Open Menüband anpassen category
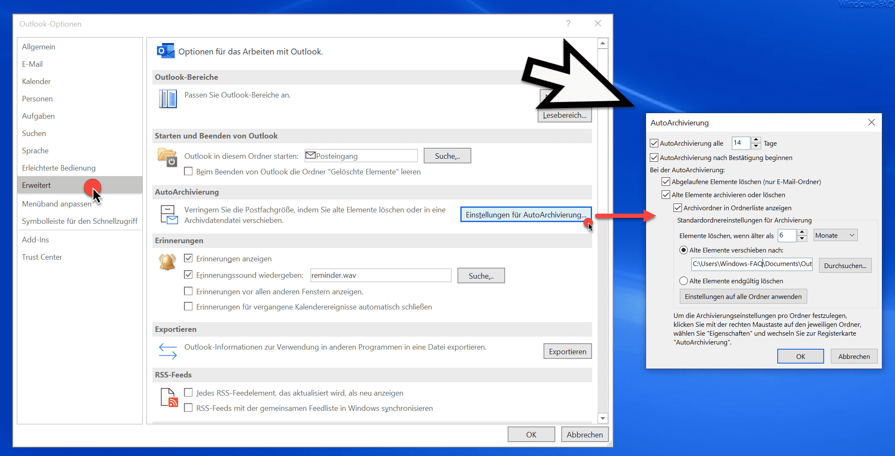Screen dimensions: 895x456 80,204
